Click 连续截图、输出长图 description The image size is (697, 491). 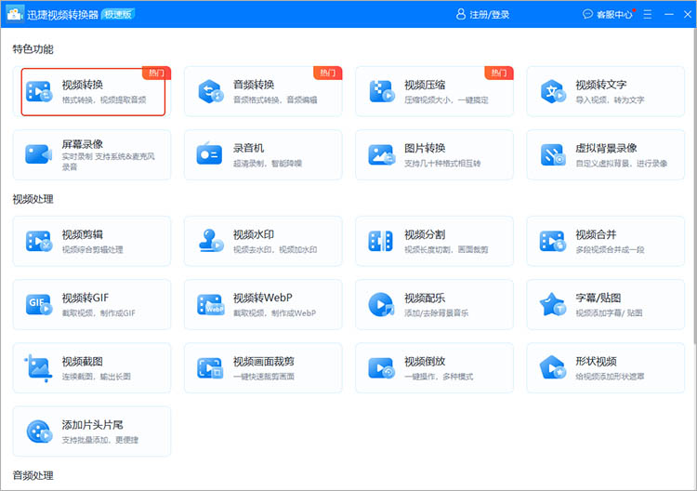click(x=96, y=377)
